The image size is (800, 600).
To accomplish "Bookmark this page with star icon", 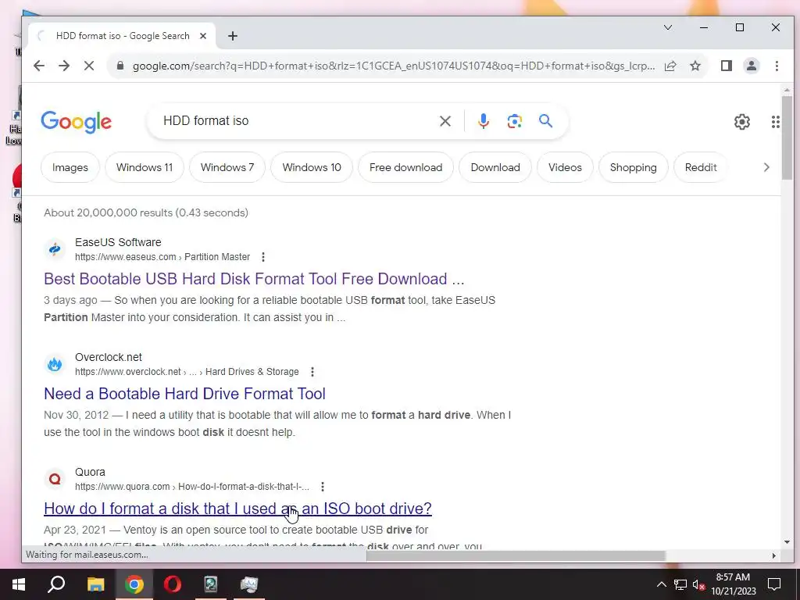I will click(695, 66).
